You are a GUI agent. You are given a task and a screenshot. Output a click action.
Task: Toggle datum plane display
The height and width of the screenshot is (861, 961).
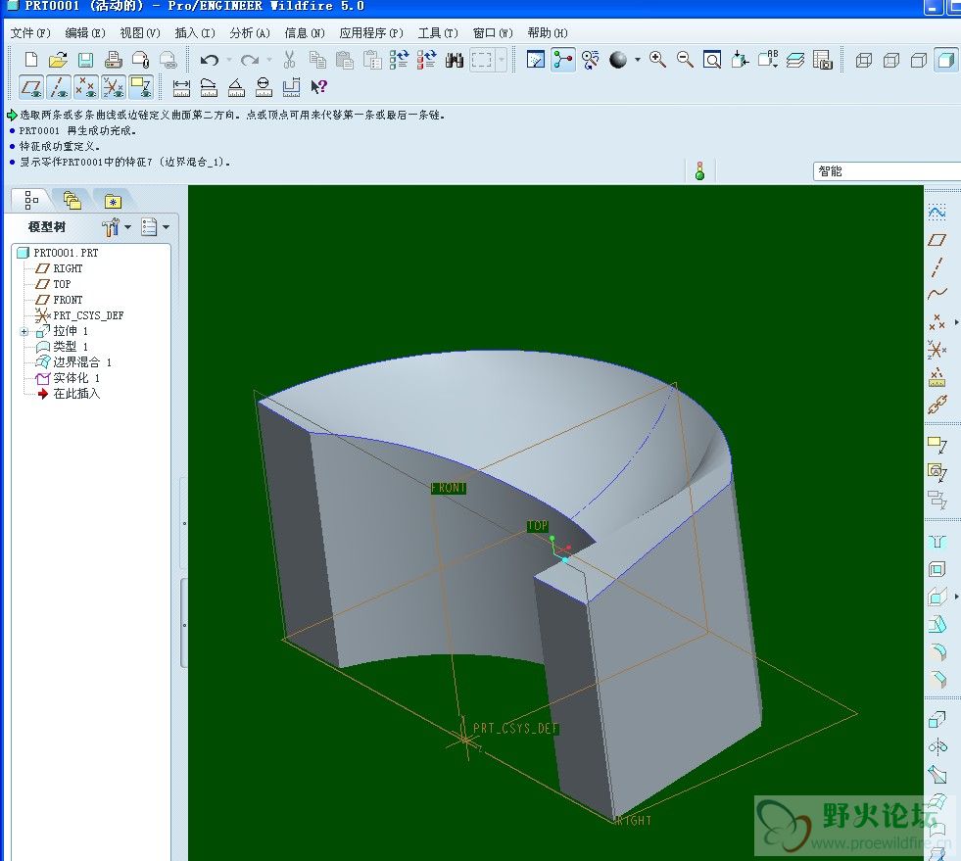coord(31,87)
